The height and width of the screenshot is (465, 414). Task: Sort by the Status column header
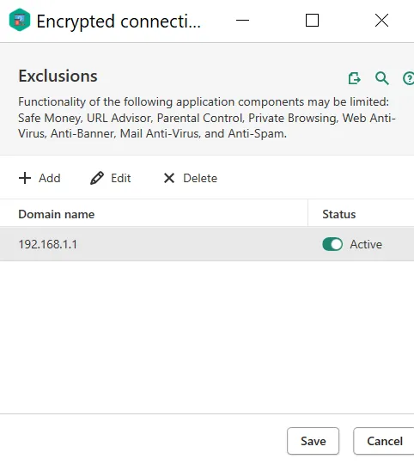[339, 214]
